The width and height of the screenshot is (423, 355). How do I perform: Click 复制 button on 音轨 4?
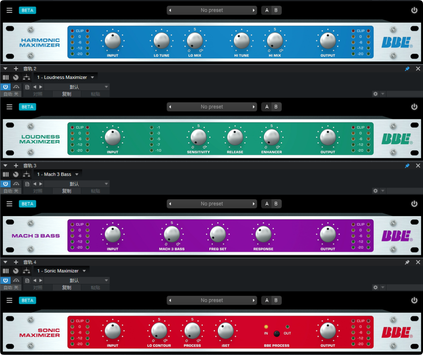coord(67,288)
